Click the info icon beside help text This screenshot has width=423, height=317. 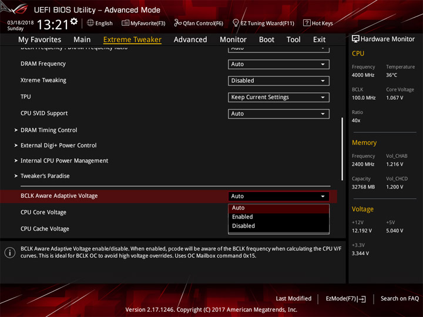click(x=10, y=252)
